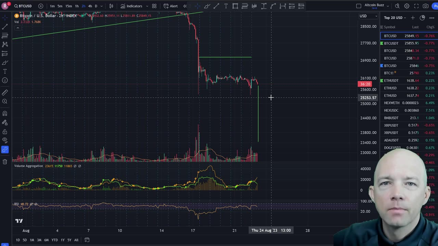Viewport: 438px width, 246px height.
Task: Pick the trend line tool in the favorites bar
Action: (x=216, y=6)
